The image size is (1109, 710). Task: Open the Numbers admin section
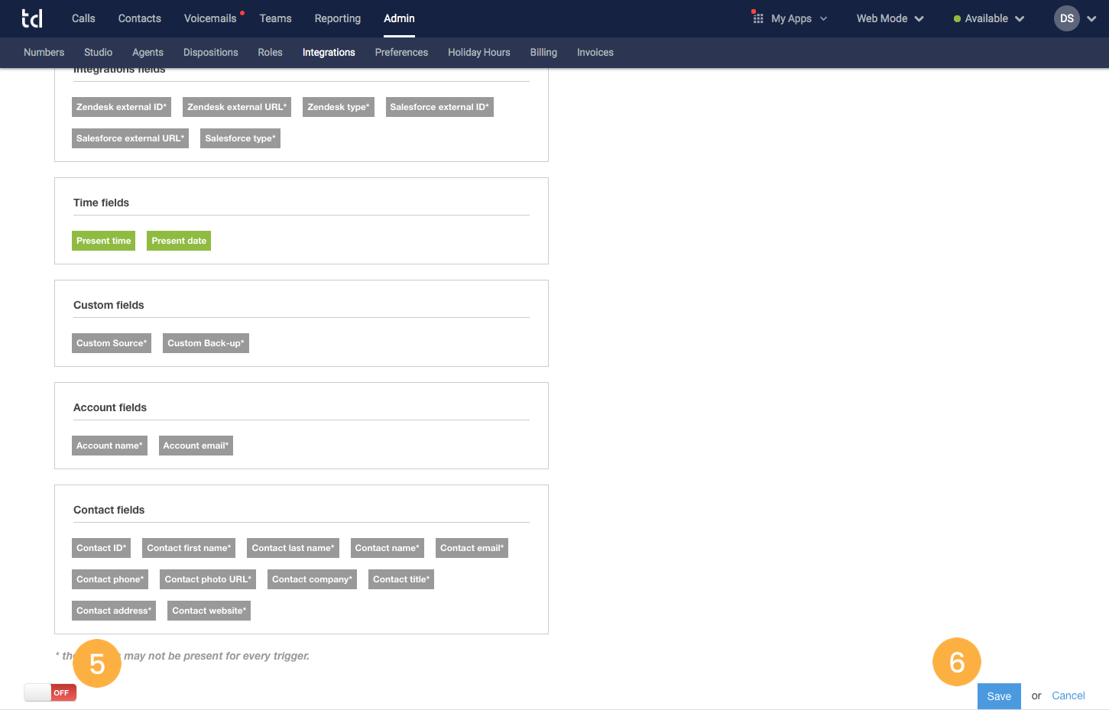[x=44, y=52]
